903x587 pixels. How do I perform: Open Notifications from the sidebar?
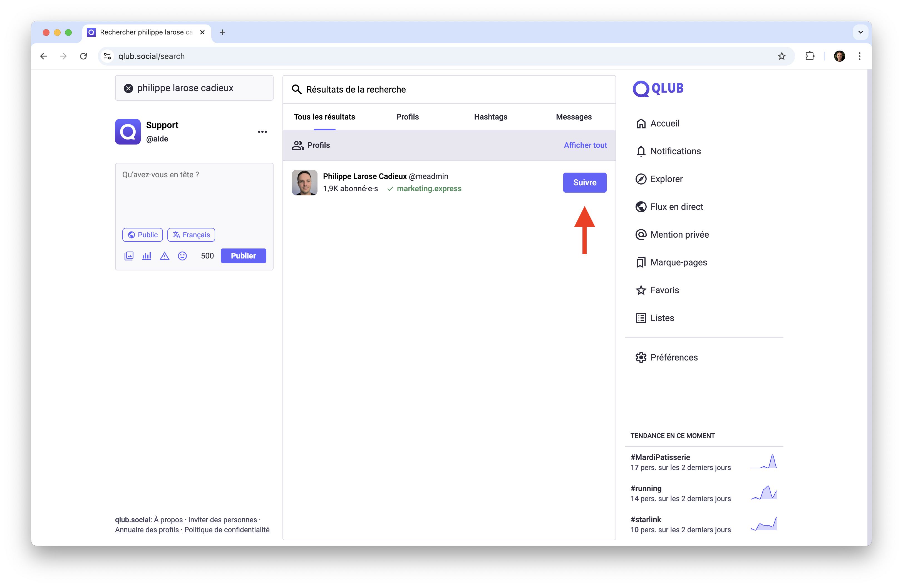[668, 151]
